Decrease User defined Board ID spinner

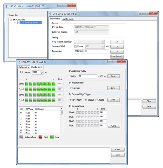pyautogui.click(x=103, y=43)
